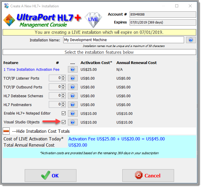Image resolution: width=202 pixels, height=188 pixels.
Task: Click the 'N/A' annual renewal value
Action: pyautogui.click(x=120, y=70)
